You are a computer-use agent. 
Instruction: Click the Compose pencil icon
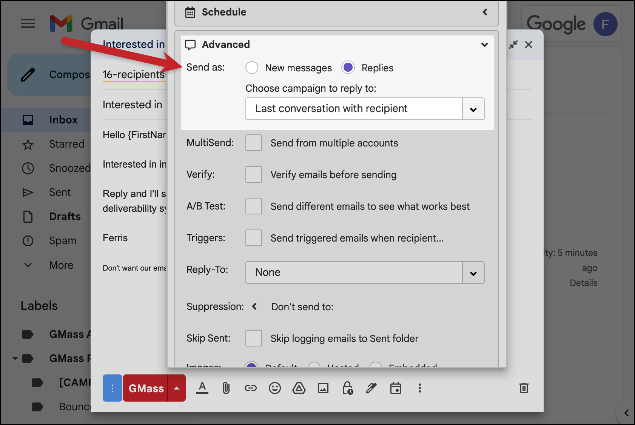point(28,75)
